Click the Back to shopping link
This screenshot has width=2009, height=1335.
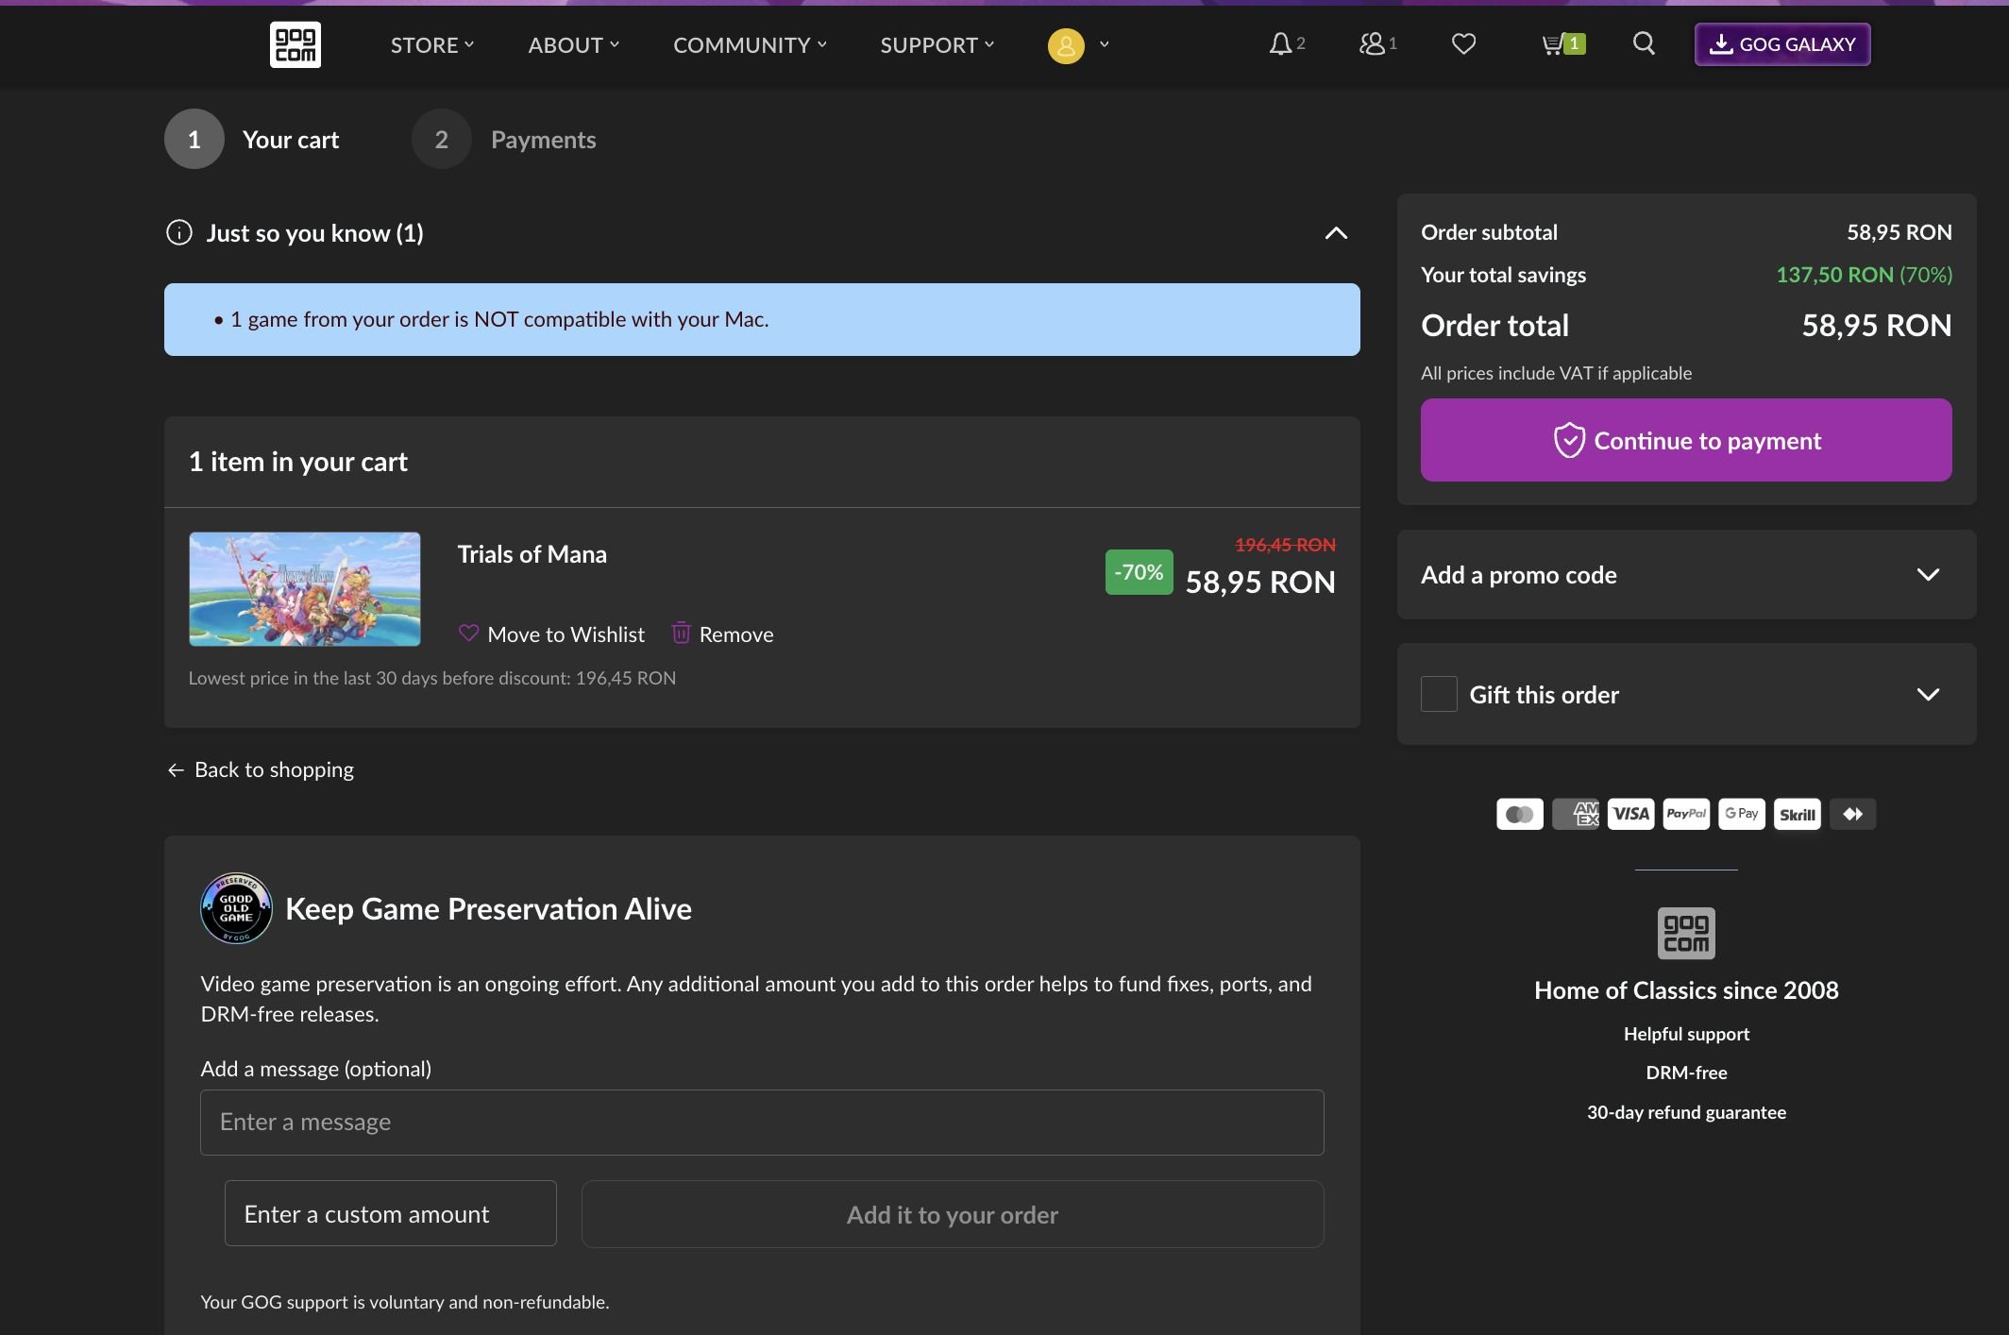[260, 769]
